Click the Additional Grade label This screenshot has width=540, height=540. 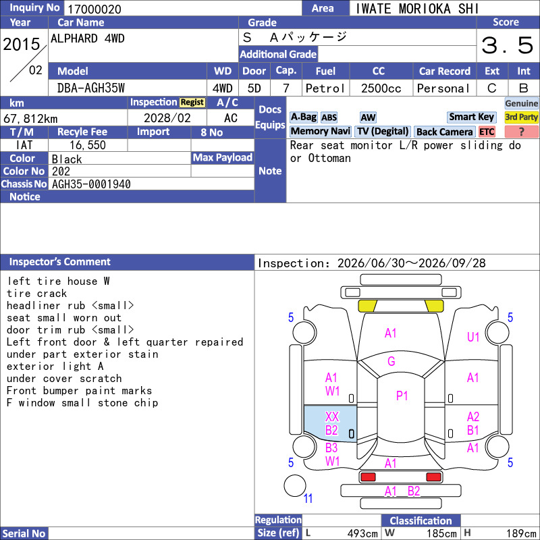pyautogui.click(x=278, y=54)
